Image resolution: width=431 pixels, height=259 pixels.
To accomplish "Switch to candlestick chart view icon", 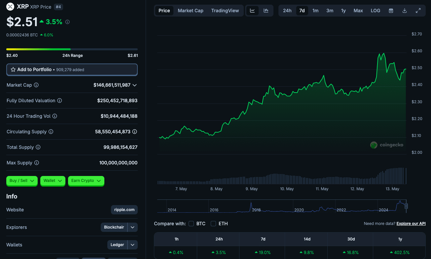I will 266,11.
